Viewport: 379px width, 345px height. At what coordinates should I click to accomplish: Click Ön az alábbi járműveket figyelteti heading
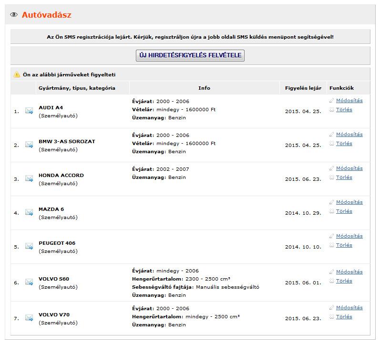click(x=69, y=74)
